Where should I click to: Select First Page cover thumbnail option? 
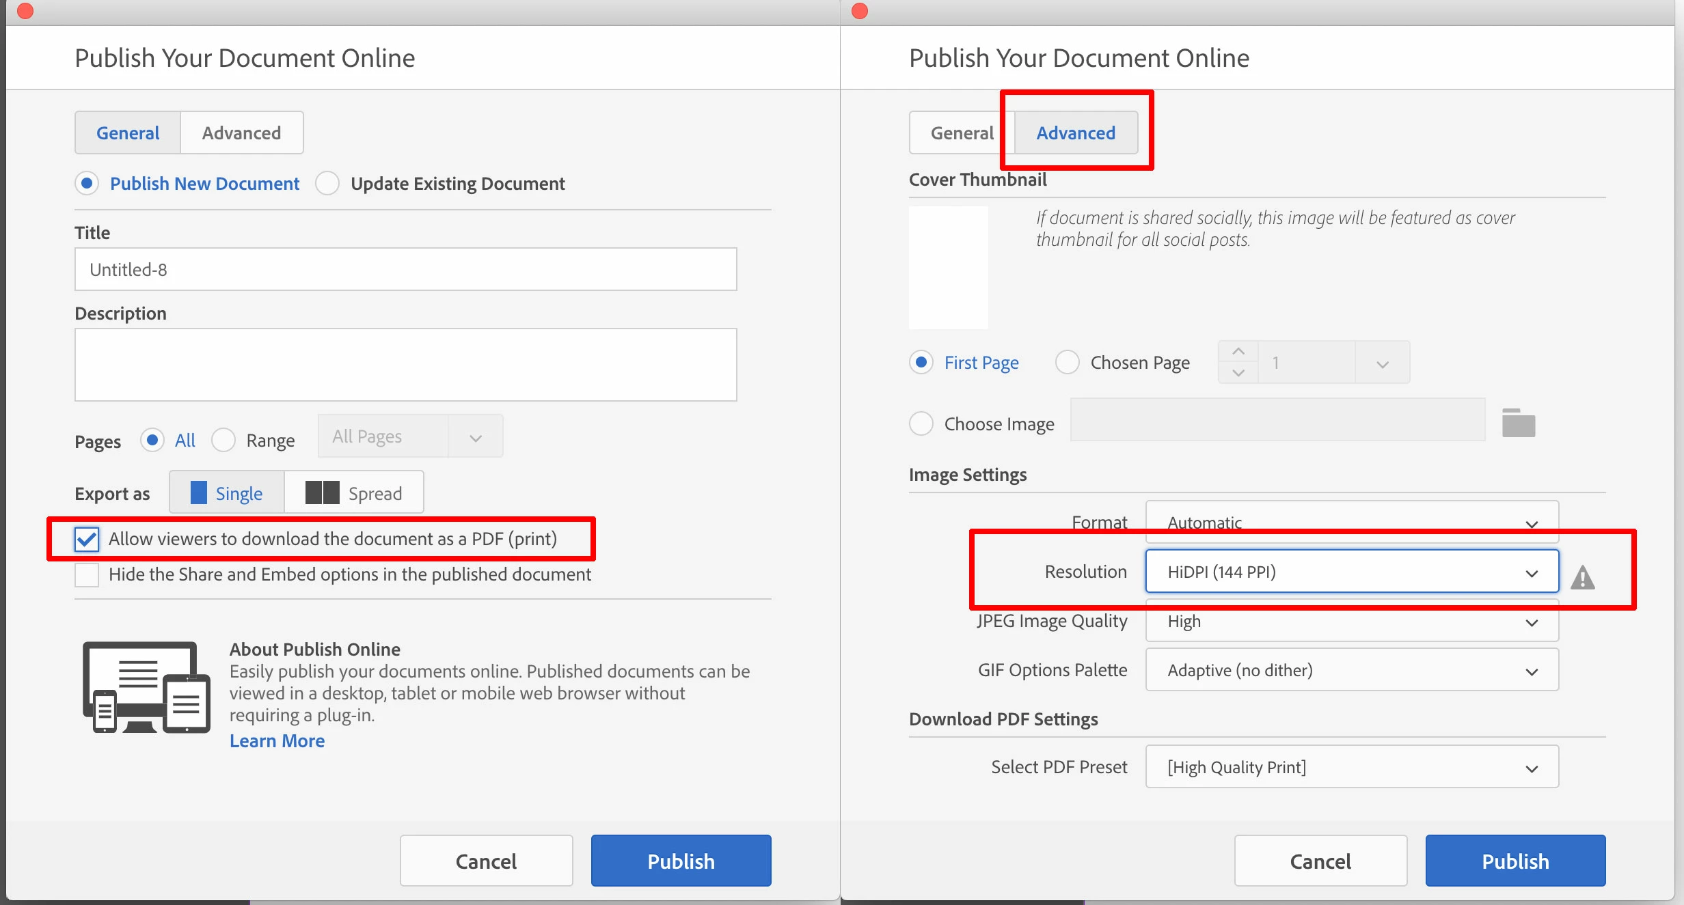click(x=921, y=362)
